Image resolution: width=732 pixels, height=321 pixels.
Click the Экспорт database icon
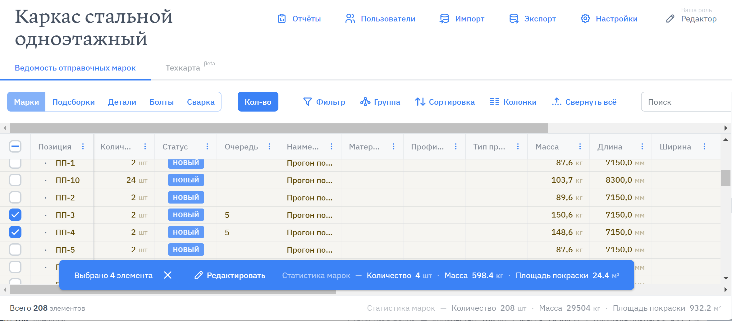click(514, 19)
